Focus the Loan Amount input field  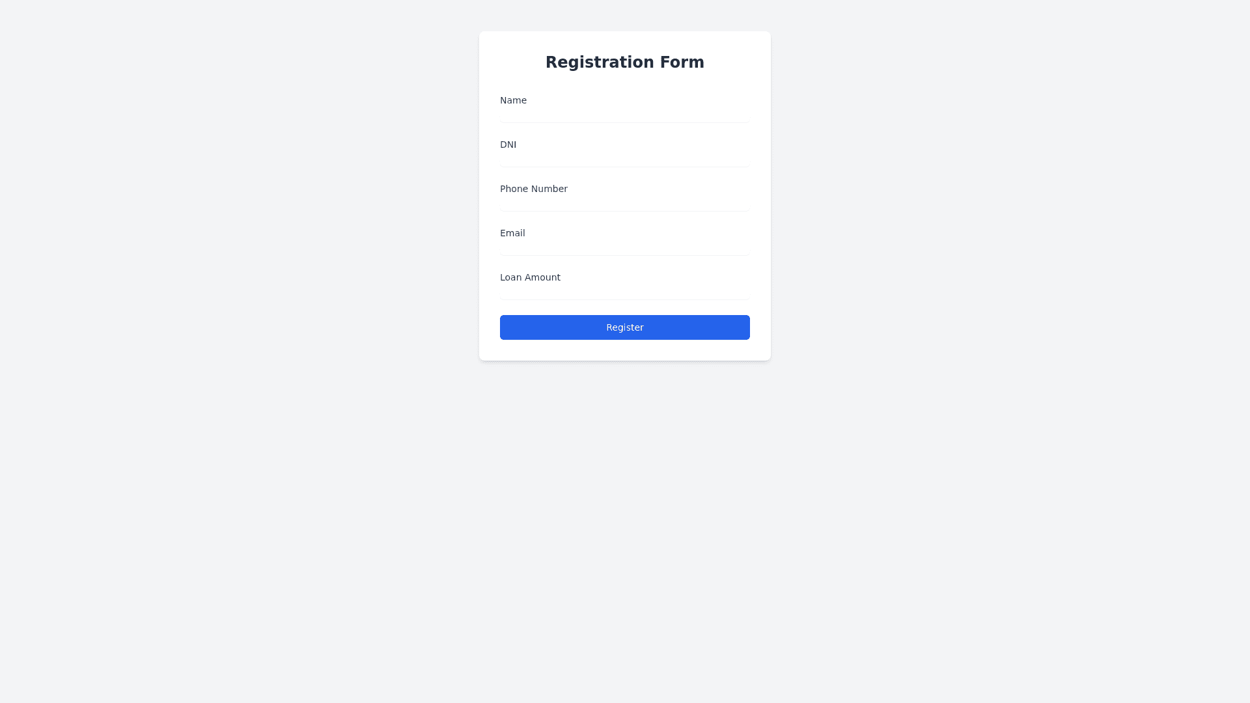624,293
